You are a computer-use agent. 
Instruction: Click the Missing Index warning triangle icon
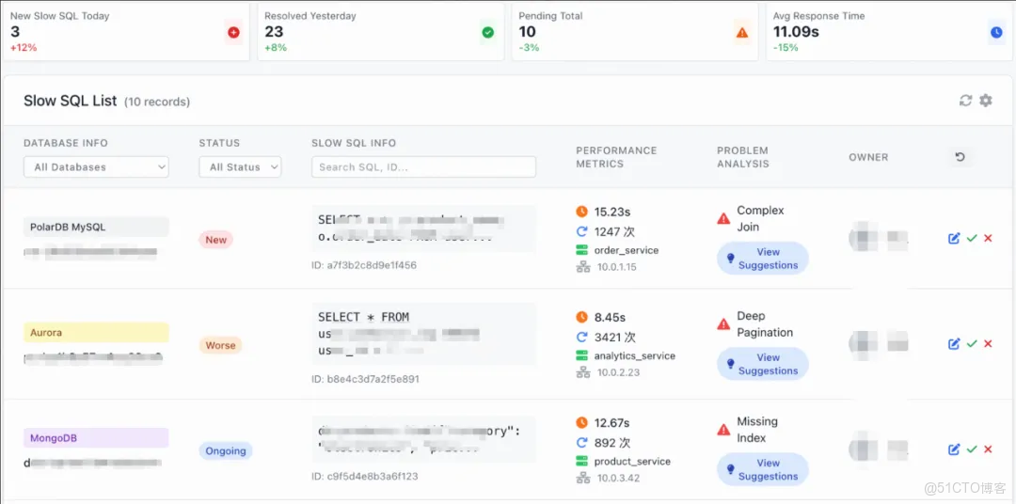(x=723, y=430)
